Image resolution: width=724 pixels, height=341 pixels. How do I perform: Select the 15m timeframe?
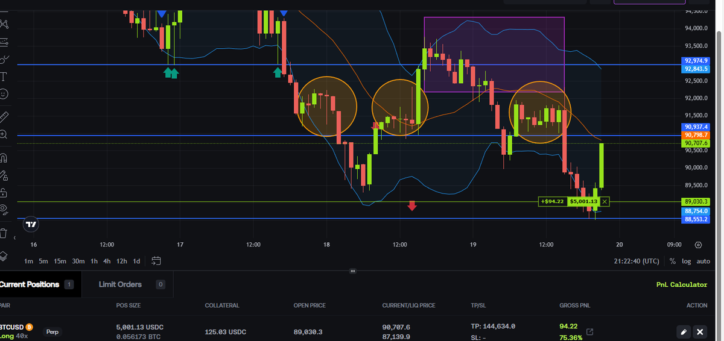60,261
